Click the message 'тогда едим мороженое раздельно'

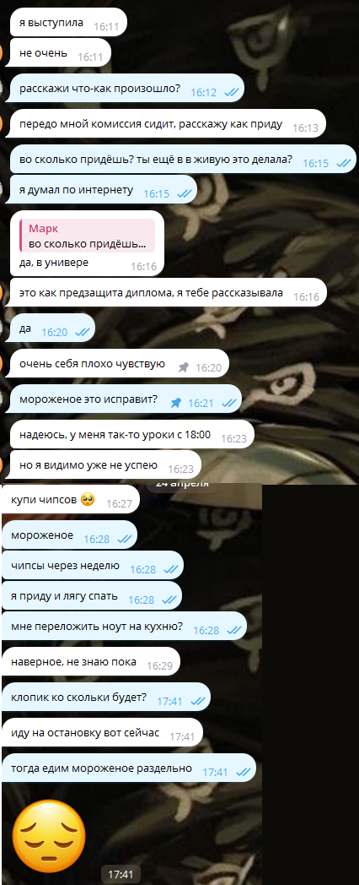128,768
